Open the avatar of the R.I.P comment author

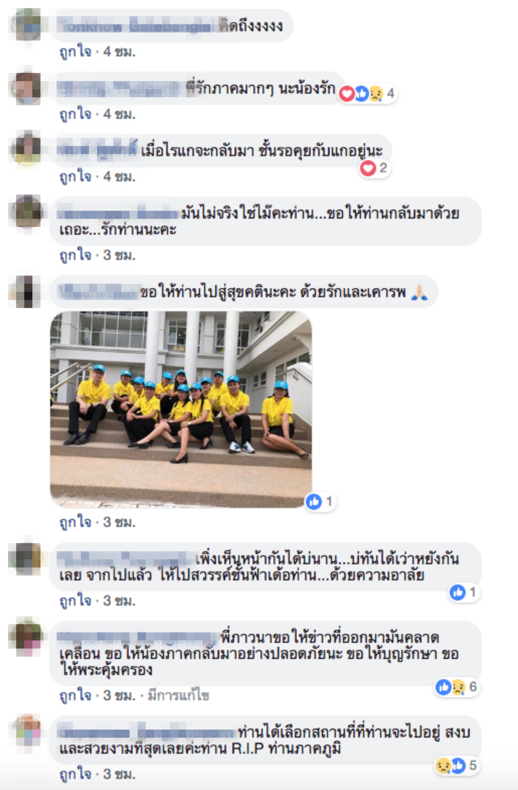pos(27,730)
